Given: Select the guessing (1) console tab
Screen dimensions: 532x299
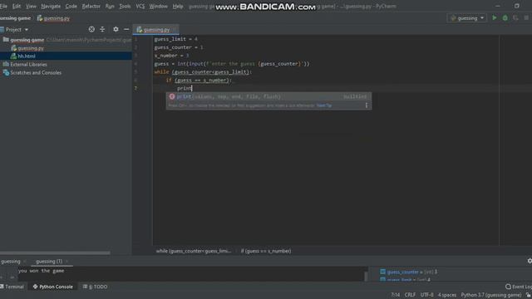Looking at the screenshot, I should pyautogui.click(x=49, y=262).
